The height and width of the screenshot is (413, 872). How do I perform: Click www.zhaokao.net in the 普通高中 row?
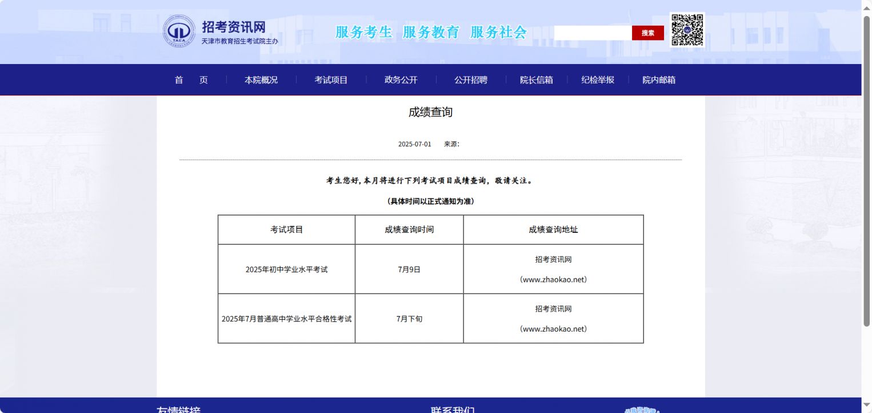coord(553,329)
